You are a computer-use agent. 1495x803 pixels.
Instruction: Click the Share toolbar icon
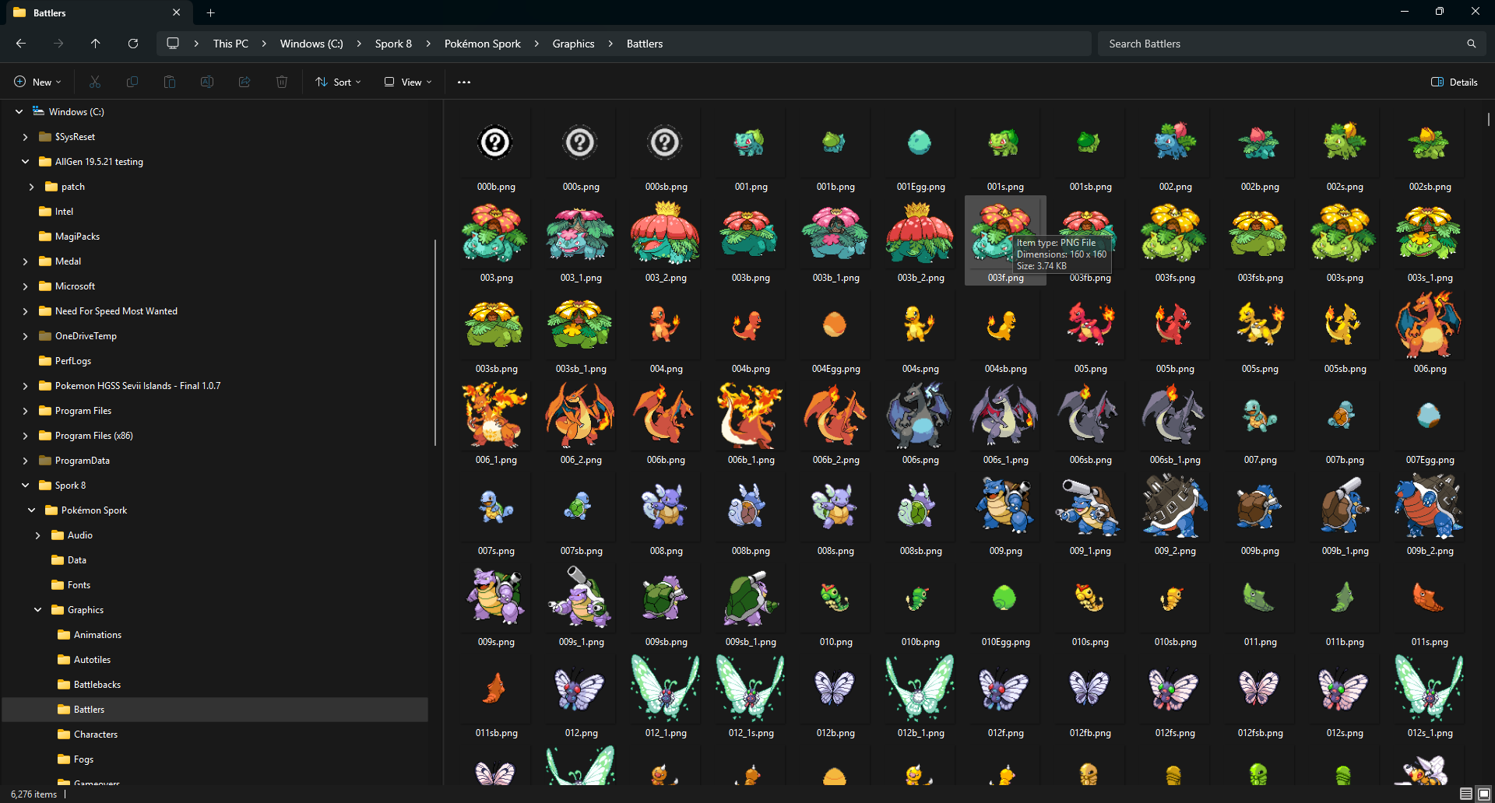point(244,82)
